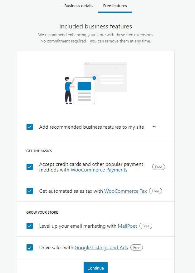Click the Continue button

(95, 268)
